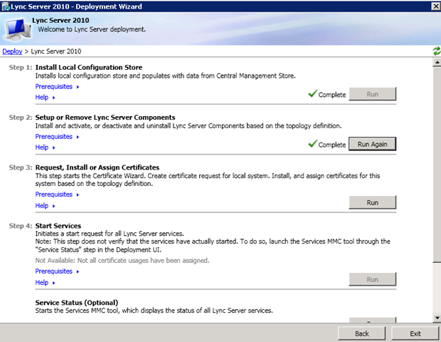This screenshot has width=441, height=342.
Task: Click 'Install Local Configuration Store' heading
Action: click(x=89, y=67)
